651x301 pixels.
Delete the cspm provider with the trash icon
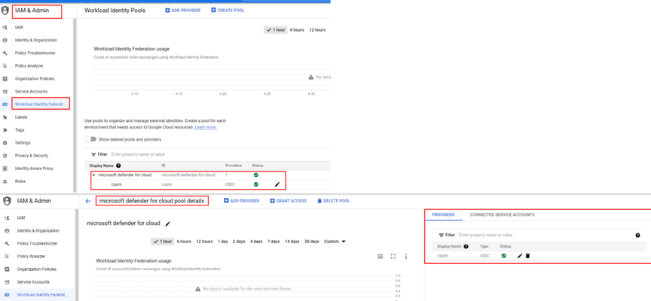(527, 256)
